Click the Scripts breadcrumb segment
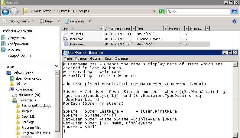 [x=84, y=11]
